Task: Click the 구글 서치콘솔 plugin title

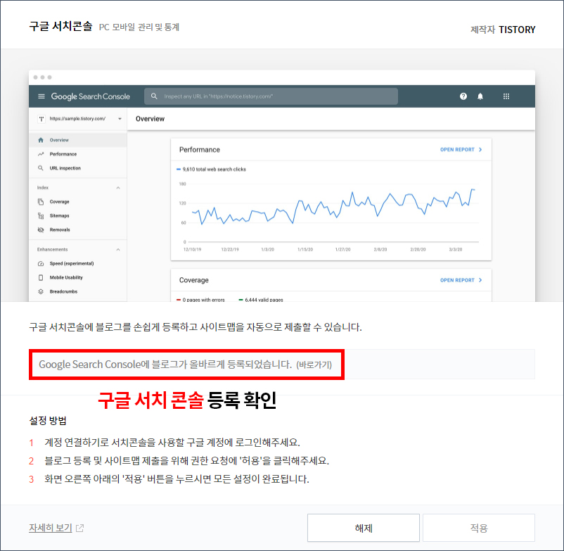Action: (60, 26)
